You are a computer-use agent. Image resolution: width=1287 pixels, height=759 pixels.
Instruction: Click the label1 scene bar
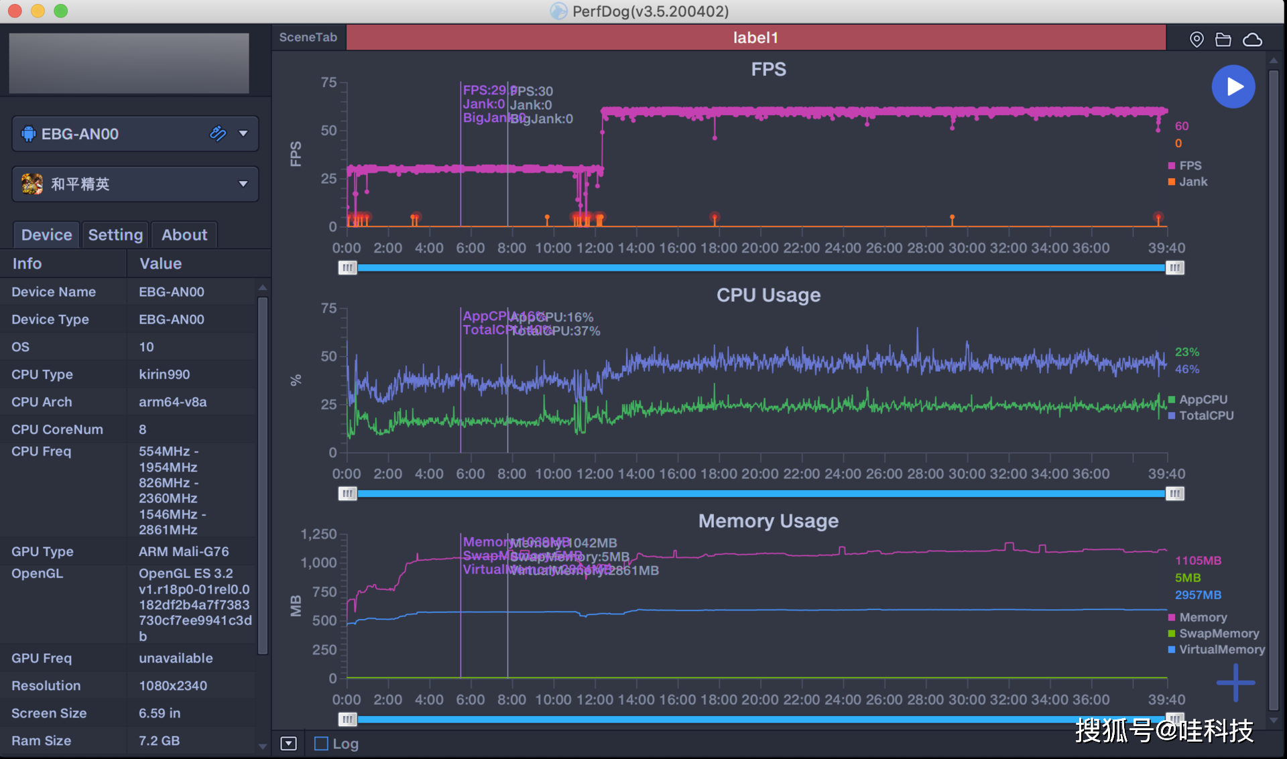(x=755, y=38)
